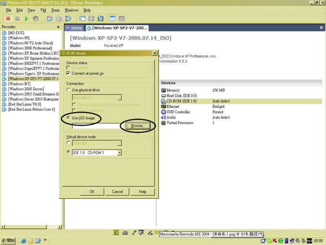The image size is (326, 245).
Task: Click the Memory device icon
Action: 164,90
